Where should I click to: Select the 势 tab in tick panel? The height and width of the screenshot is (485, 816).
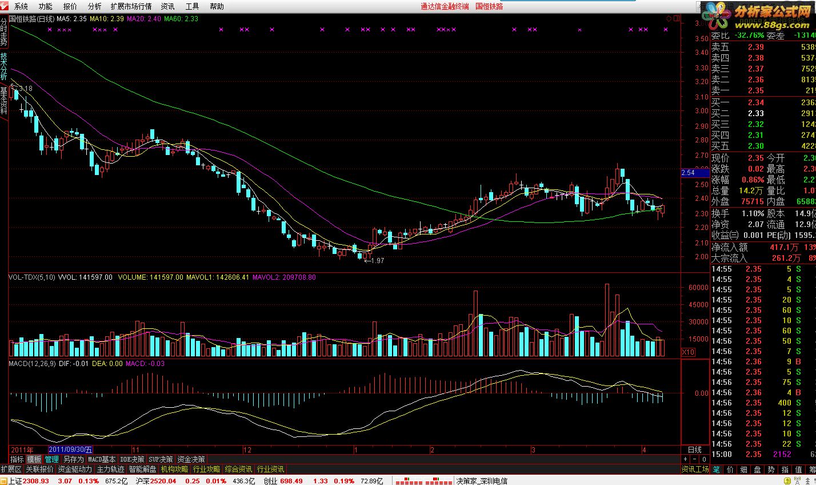click(x=771, y=469)
